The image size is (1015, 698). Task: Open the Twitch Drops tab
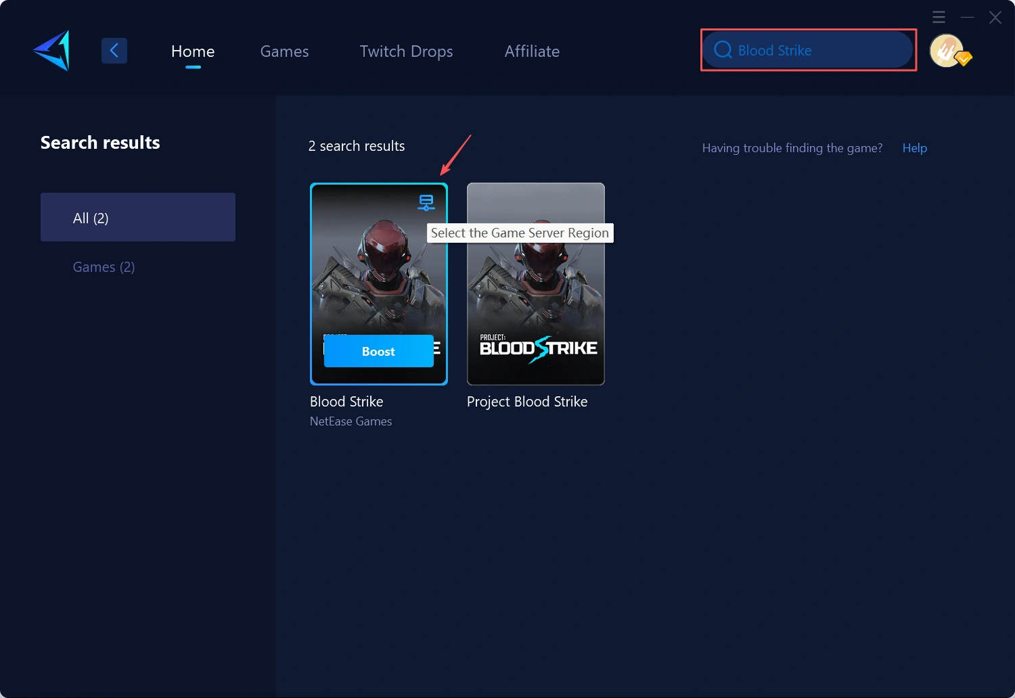click(x=406, y=51)
